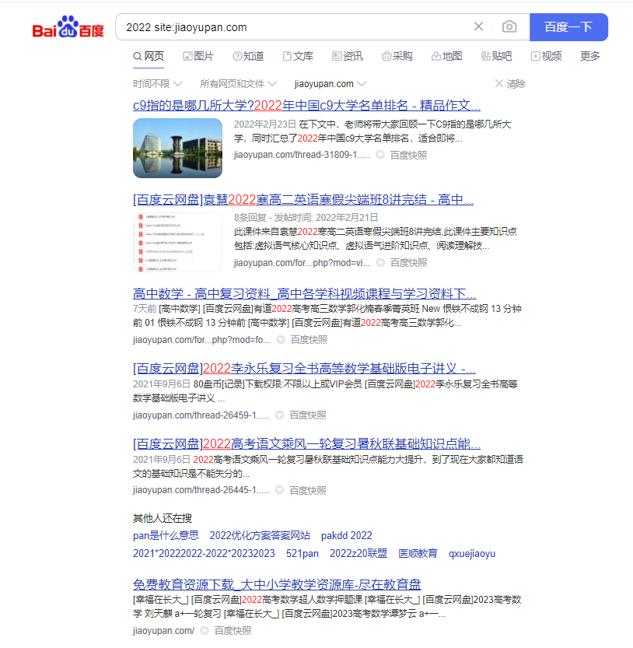Click shield icon beside thread-26459 URL
Image resolution: width=633 pixels, height=648 pixels.
tap(280, 415)
